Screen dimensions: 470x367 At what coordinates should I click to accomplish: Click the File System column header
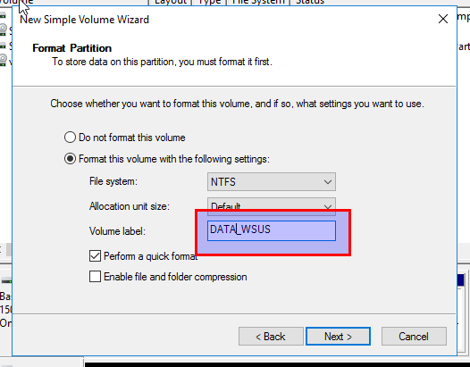click(x=258, y=3)
